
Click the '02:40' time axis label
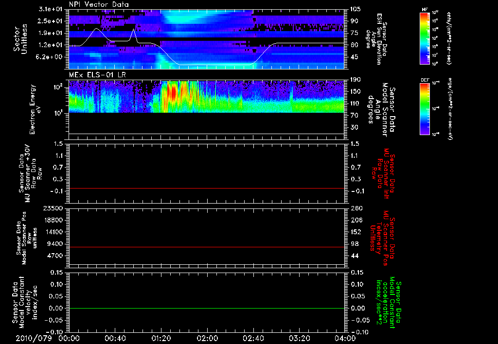click(253, 338)
